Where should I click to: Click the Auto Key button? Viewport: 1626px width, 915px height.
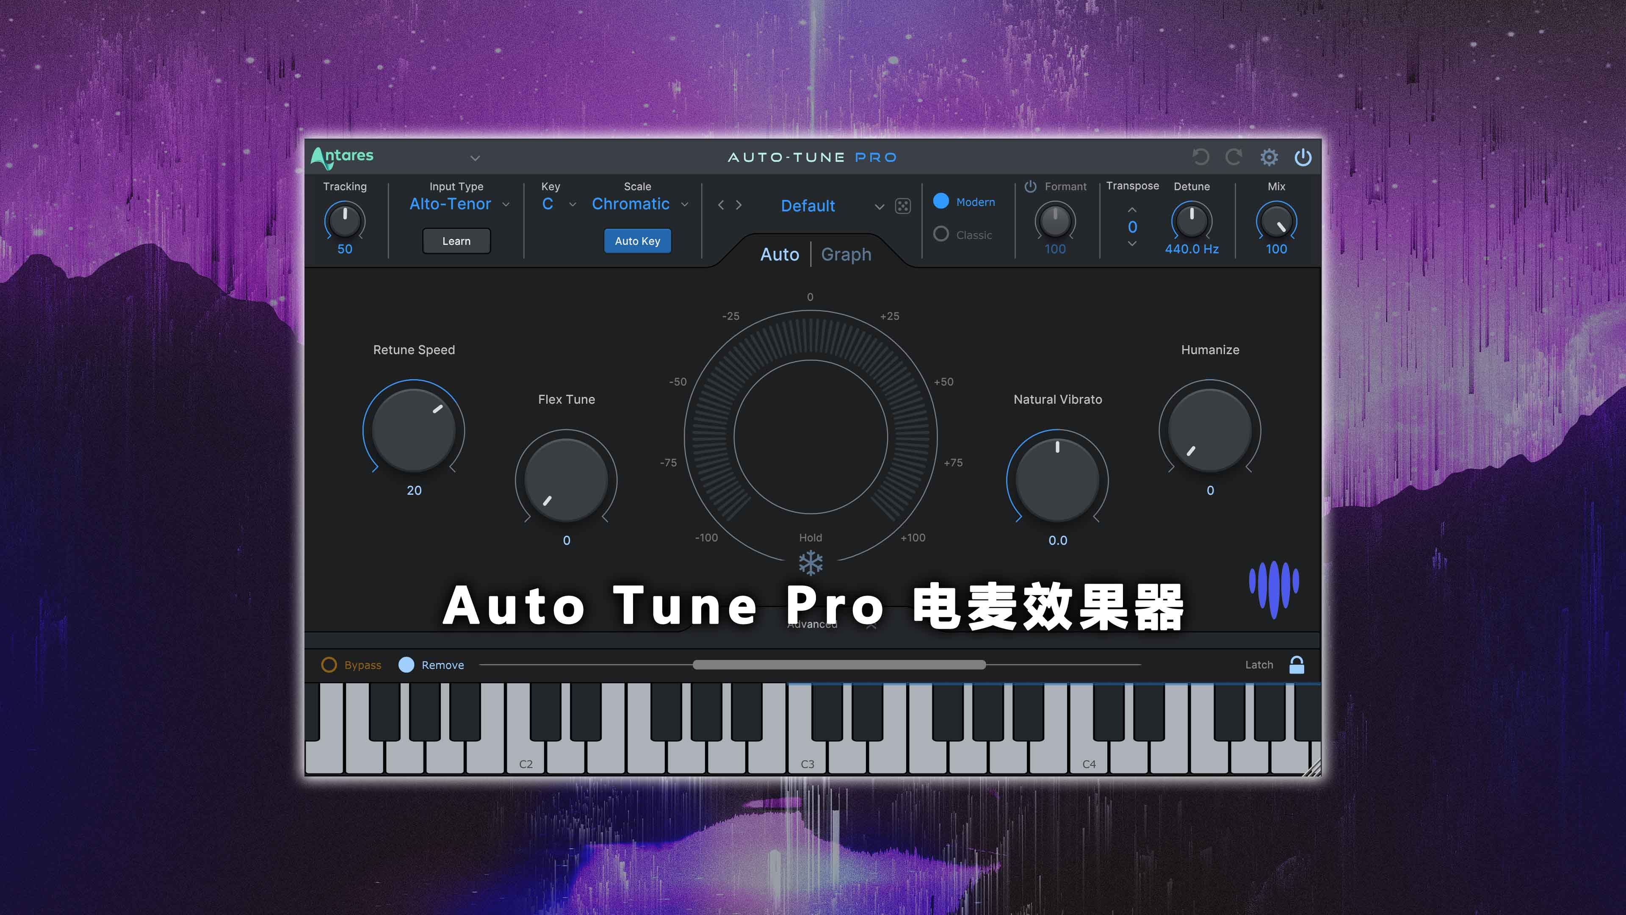pyautogui.click(x=636, y=240)
